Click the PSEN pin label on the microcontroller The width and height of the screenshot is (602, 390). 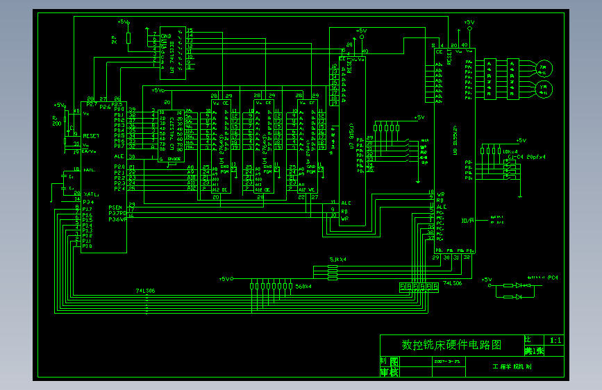point(115,207)
